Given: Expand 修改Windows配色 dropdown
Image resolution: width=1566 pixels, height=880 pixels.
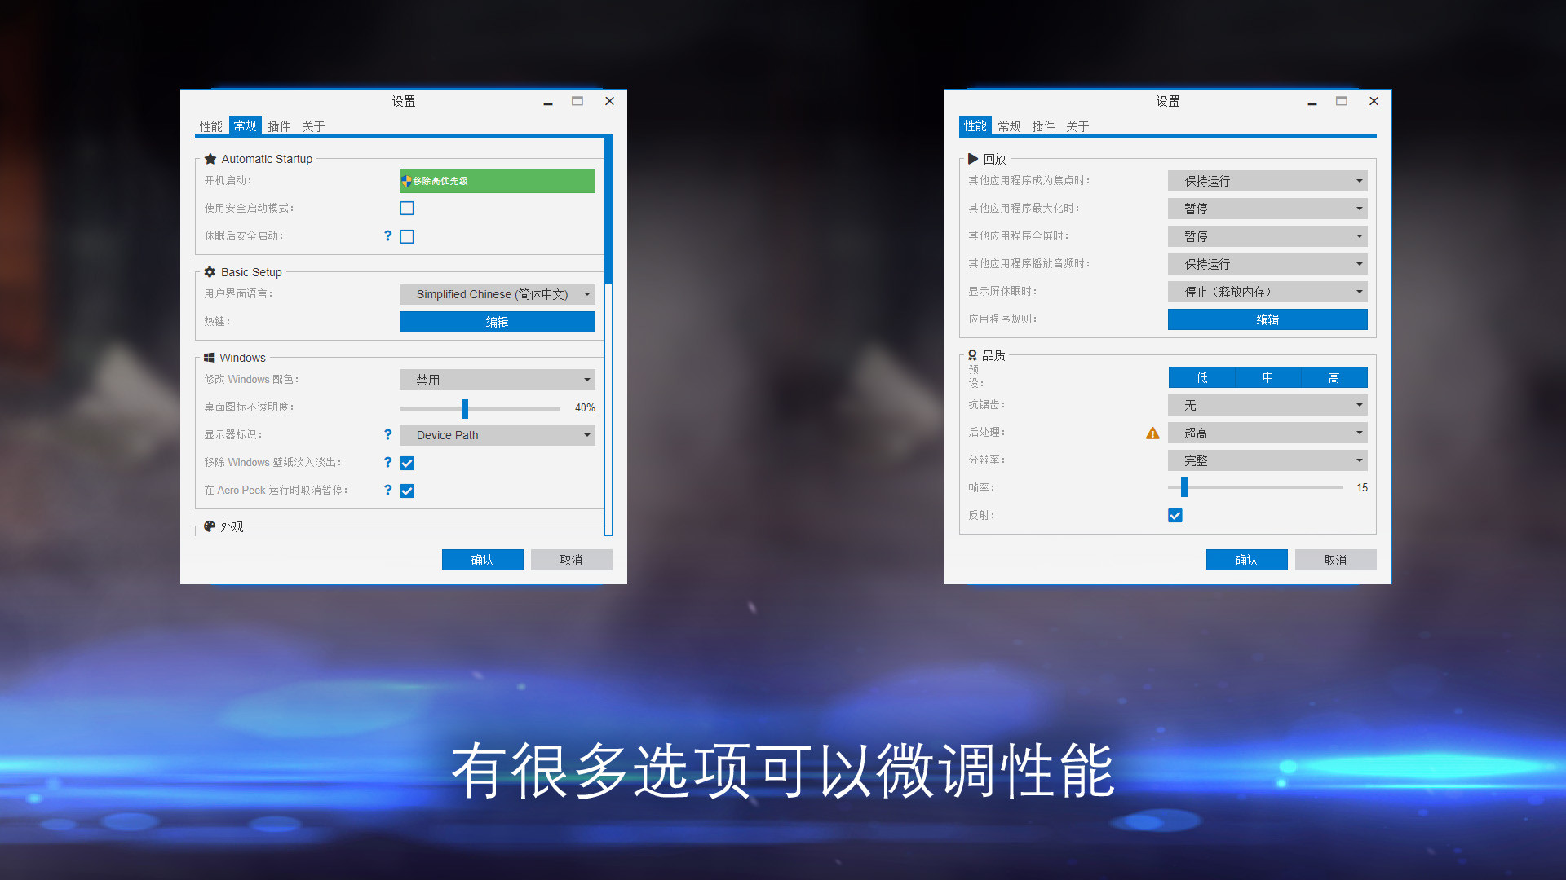Looking at the screenshot, I should pyautogui.click(x=498, y=379).
